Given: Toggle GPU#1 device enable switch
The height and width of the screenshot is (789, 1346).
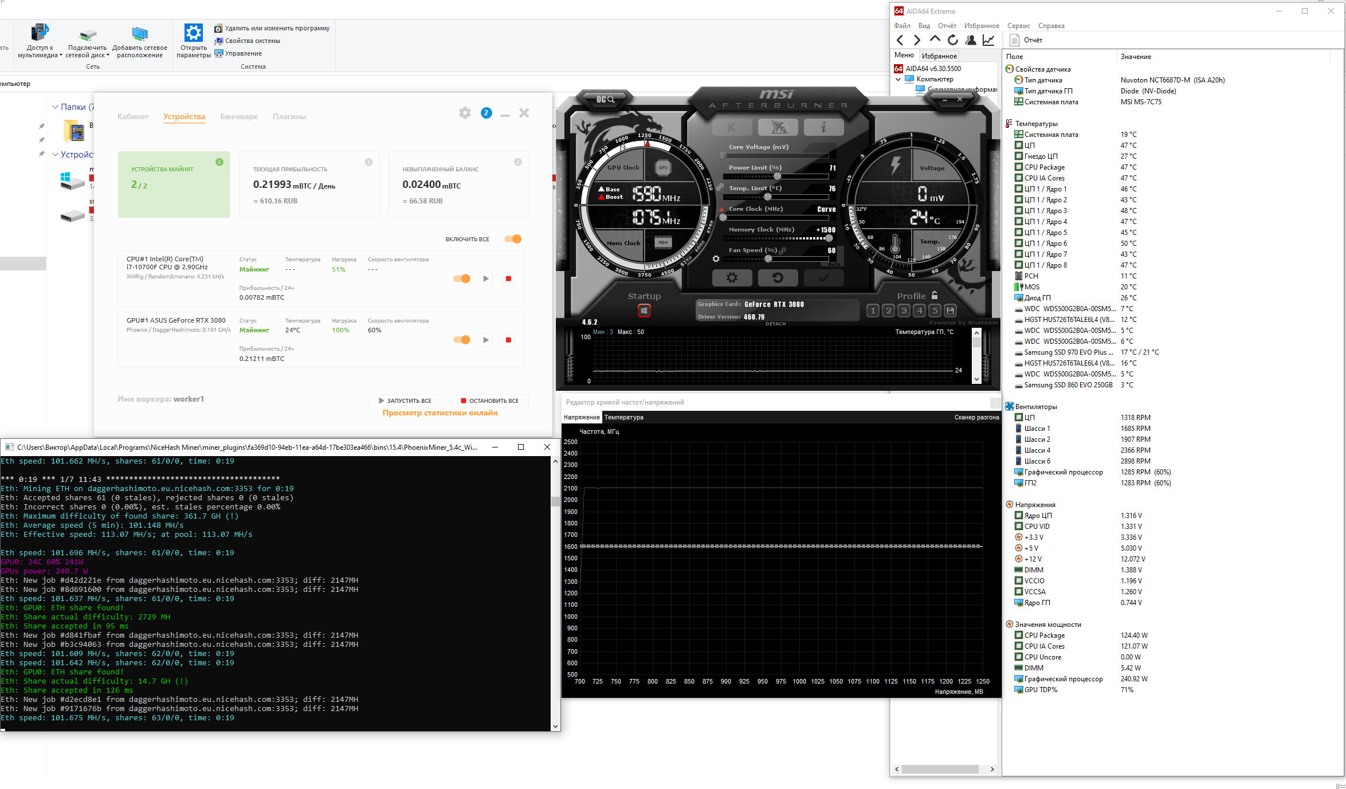Looking at the screenshot, I should point(462,340).
